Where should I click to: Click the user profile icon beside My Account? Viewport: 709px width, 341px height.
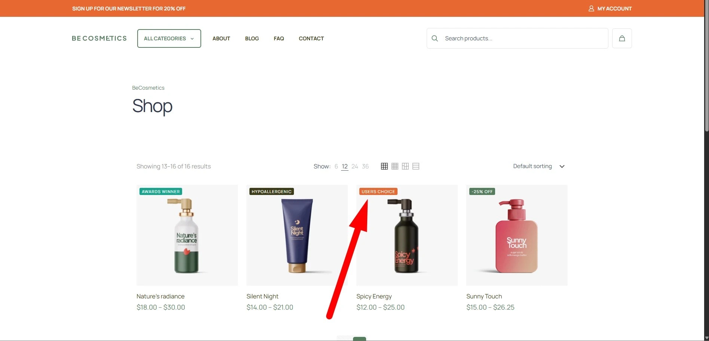coord(591,9)
